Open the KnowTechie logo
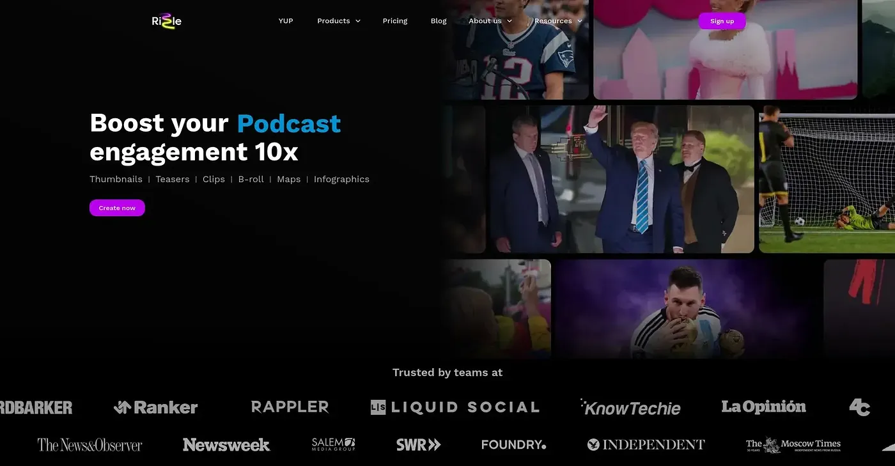This screenshot has width=895, height=466. click(630, 407)
